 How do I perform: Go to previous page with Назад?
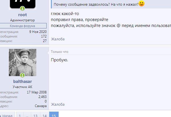(x=7, y=115)
